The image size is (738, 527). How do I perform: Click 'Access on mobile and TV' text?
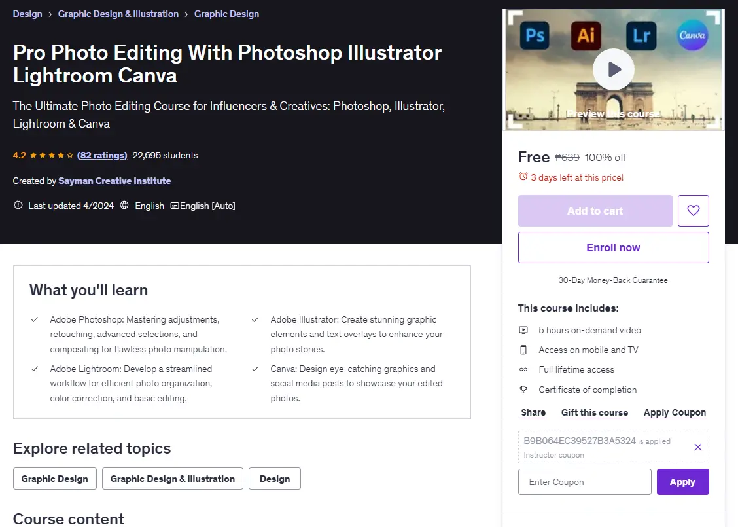pos(588,350)
